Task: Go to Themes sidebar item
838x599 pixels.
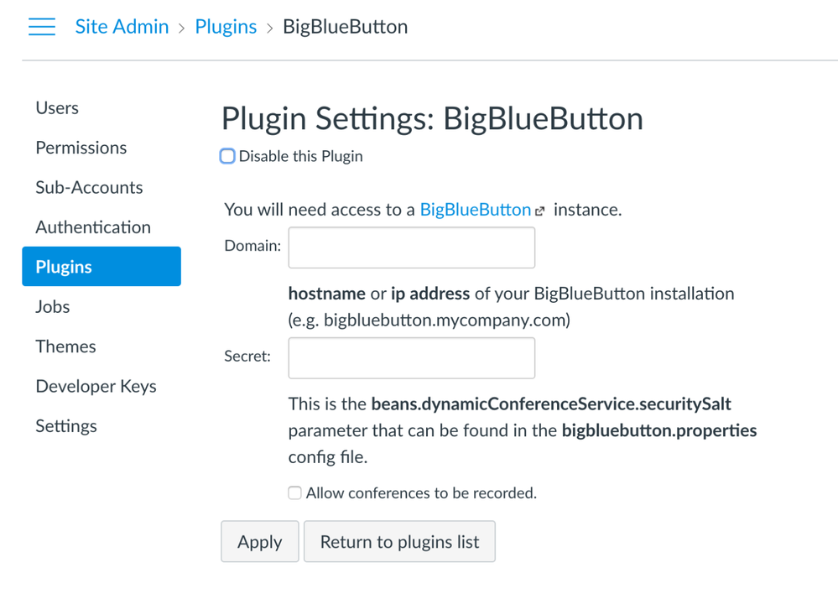Action: (x=65, y=346)
